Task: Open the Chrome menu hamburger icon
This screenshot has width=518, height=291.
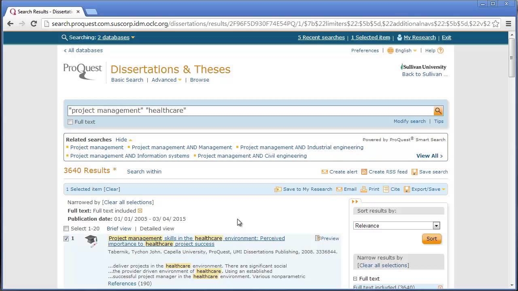Action: (509, 23)
